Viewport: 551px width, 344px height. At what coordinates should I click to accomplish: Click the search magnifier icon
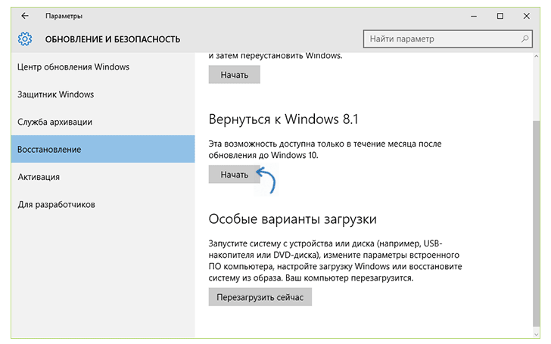click(525, 39)
